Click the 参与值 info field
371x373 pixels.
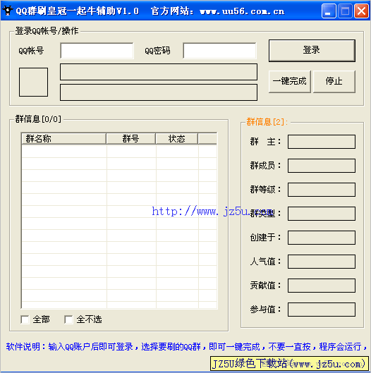tap(322, 310)
